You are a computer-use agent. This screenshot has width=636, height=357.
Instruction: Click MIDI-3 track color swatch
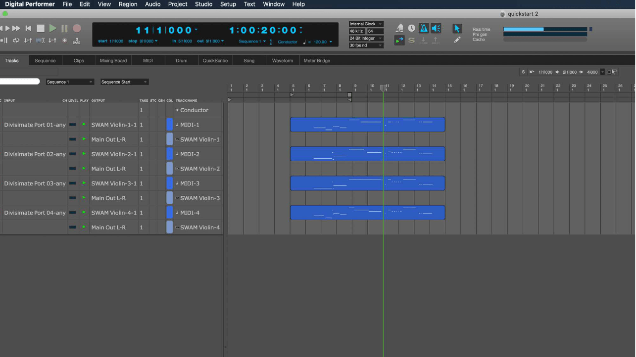(x=170, y=183)
